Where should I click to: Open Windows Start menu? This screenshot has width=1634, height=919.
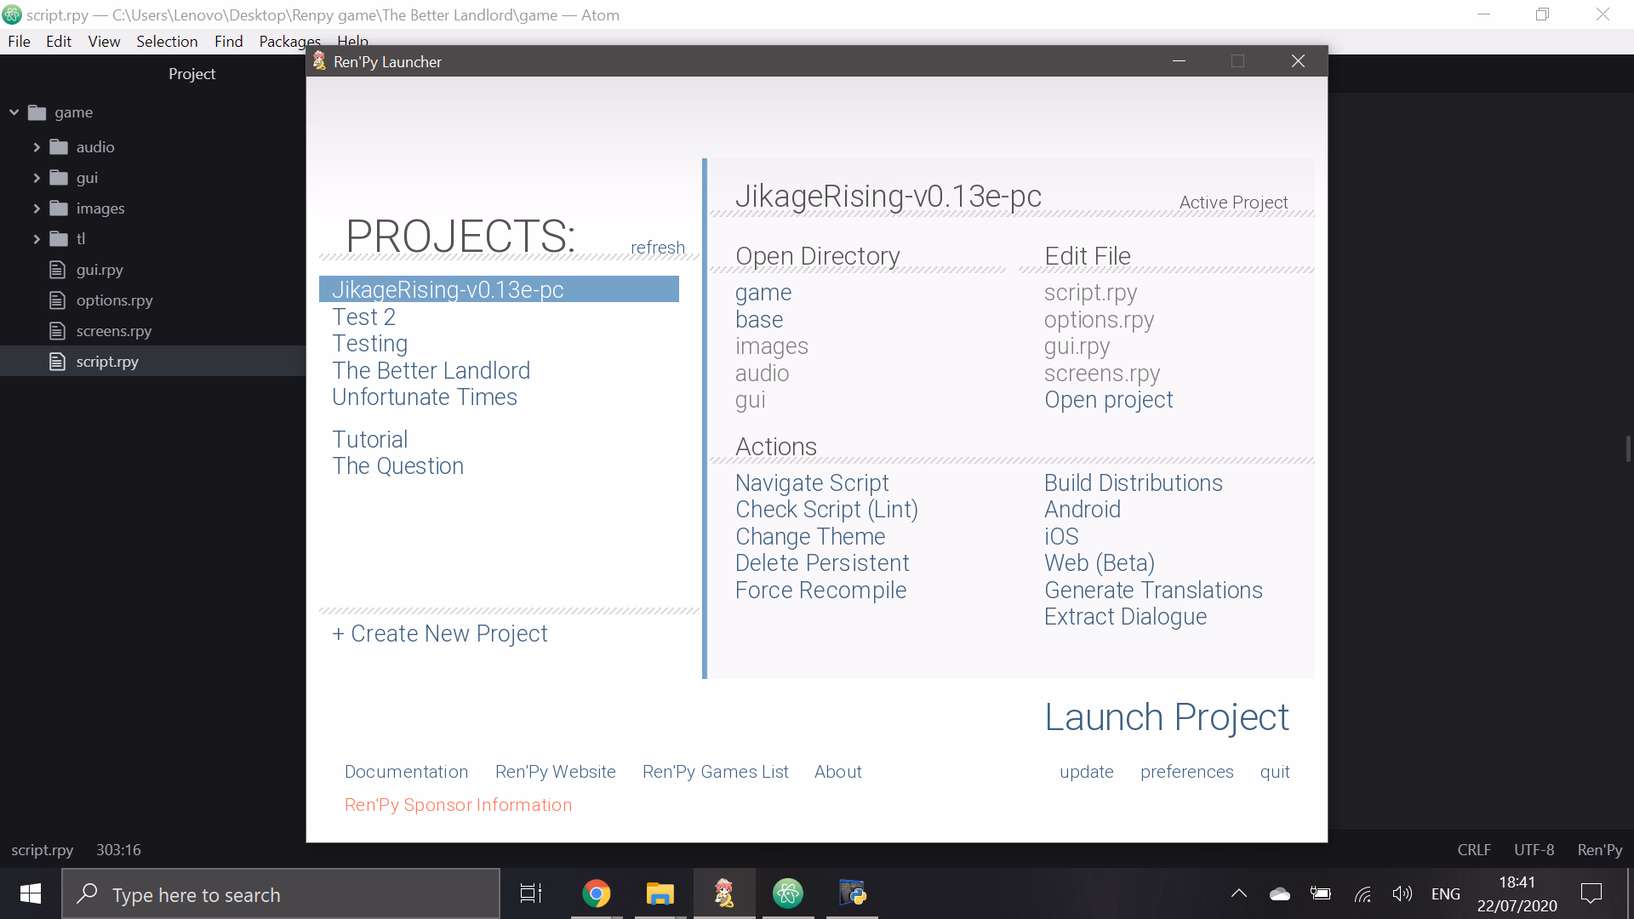(x=31, y=893)
